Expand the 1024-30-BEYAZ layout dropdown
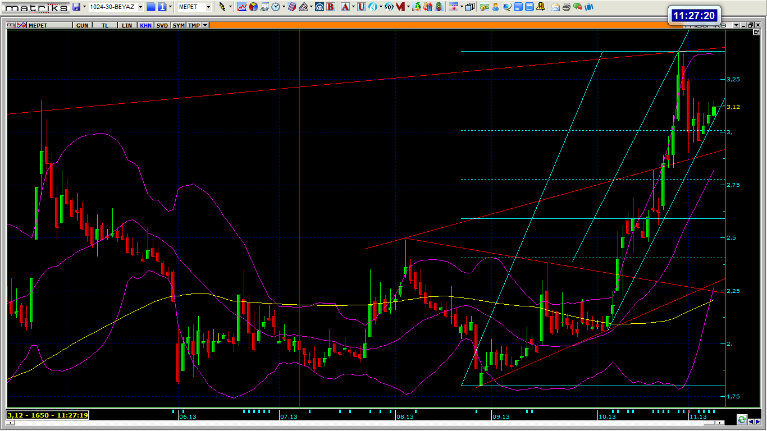 point(140,7)
